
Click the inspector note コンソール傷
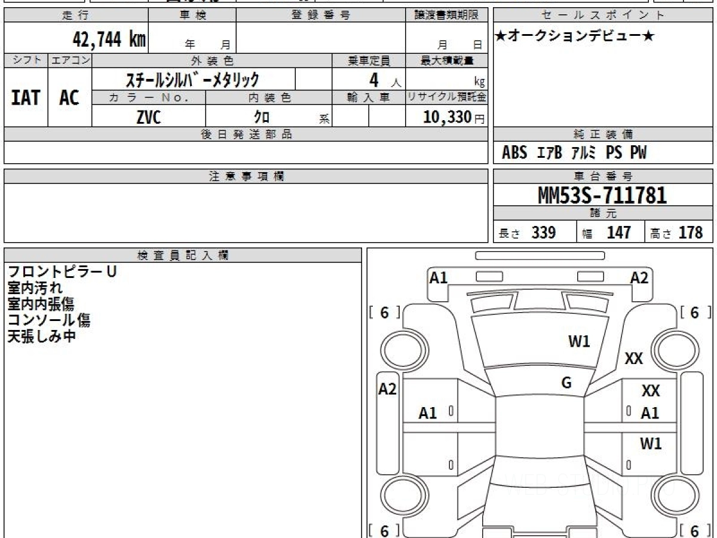(x=49, y=320)
